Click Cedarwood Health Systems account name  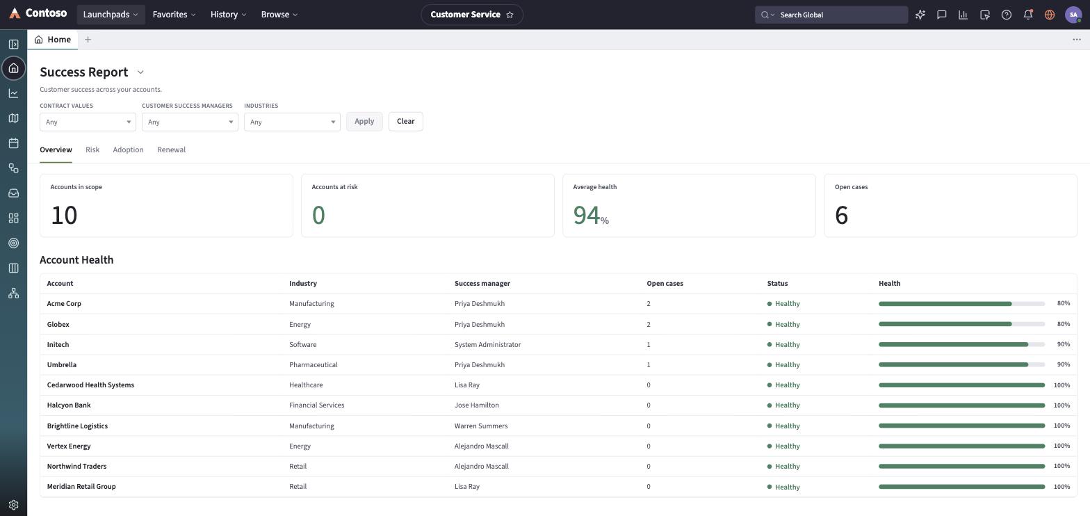tap(90, 385)
